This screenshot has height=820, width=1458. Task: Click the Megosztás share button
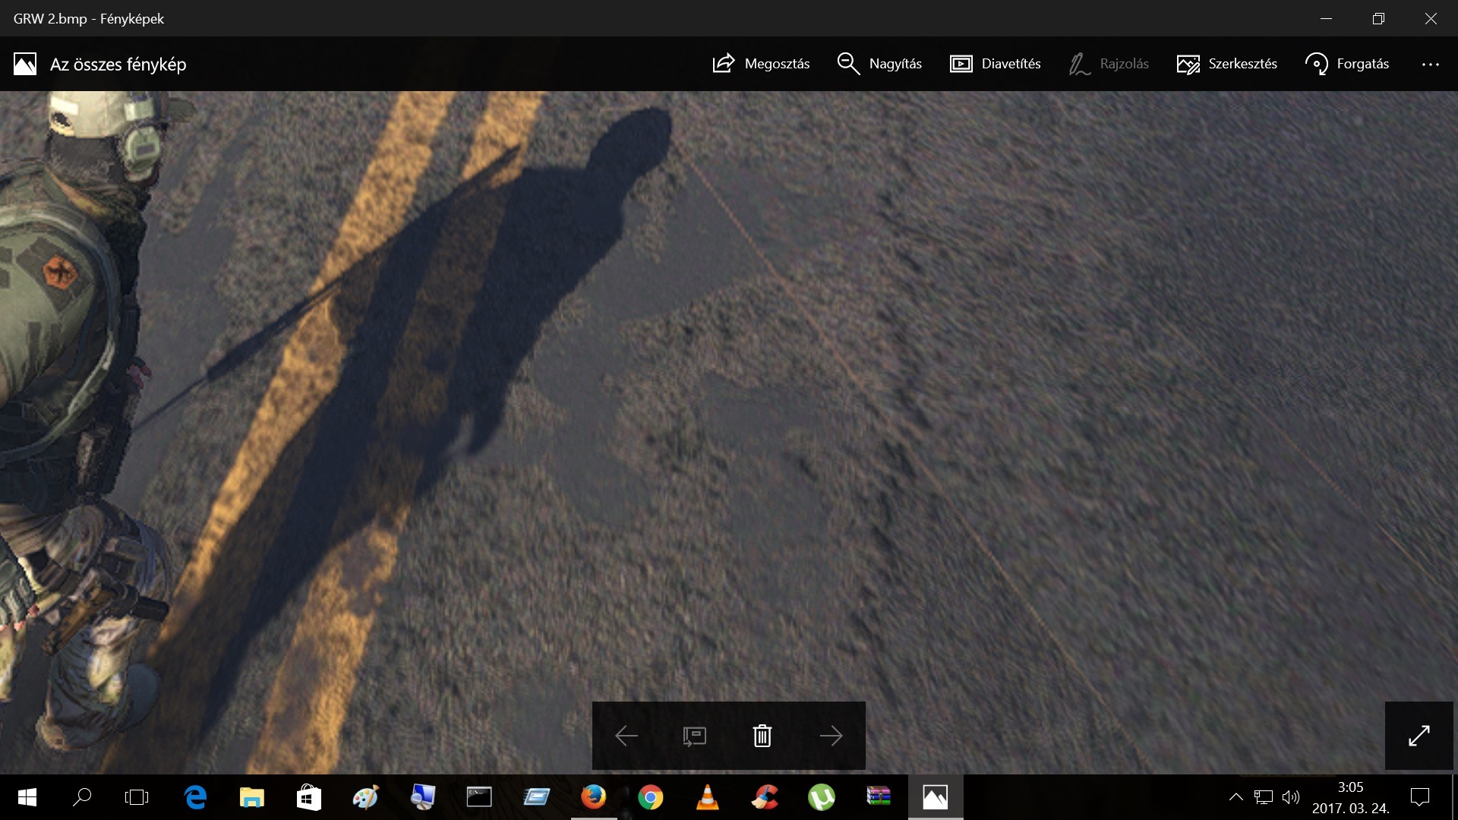tap(761, 64)
